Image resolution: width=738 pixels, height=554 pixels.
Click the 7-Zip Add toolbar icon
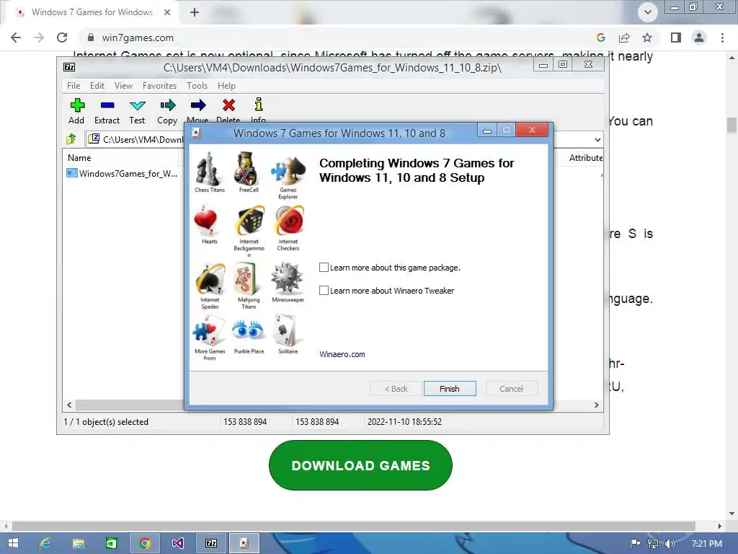point(77,105)
